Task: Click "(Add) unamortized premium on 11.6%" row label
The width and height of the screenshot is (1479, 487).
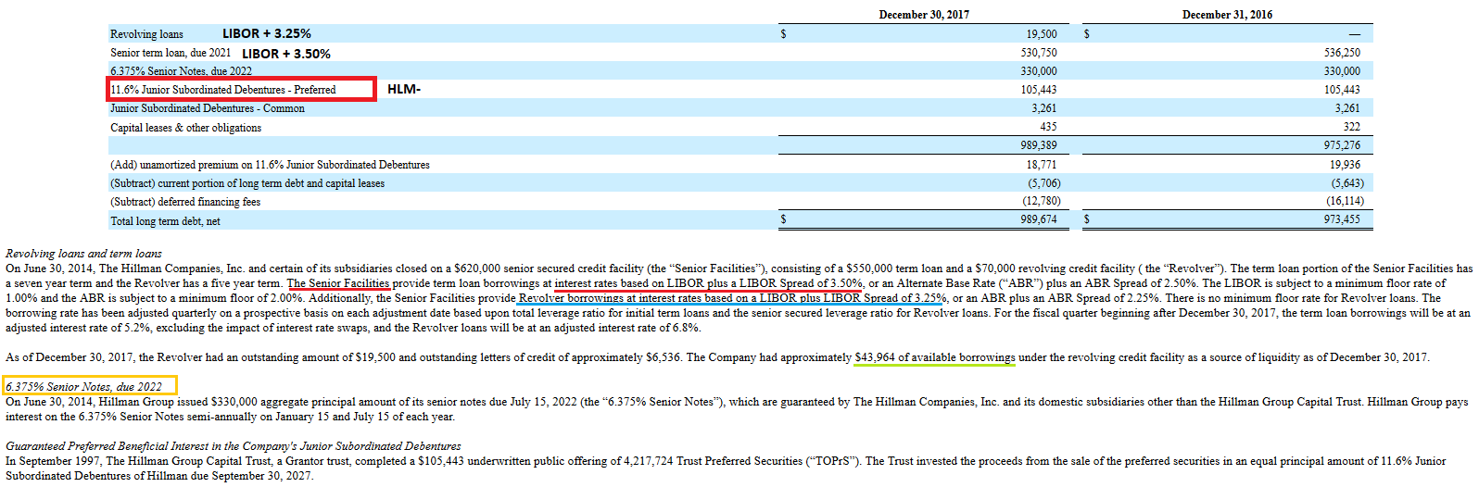Action: click(x=270, y=165)
